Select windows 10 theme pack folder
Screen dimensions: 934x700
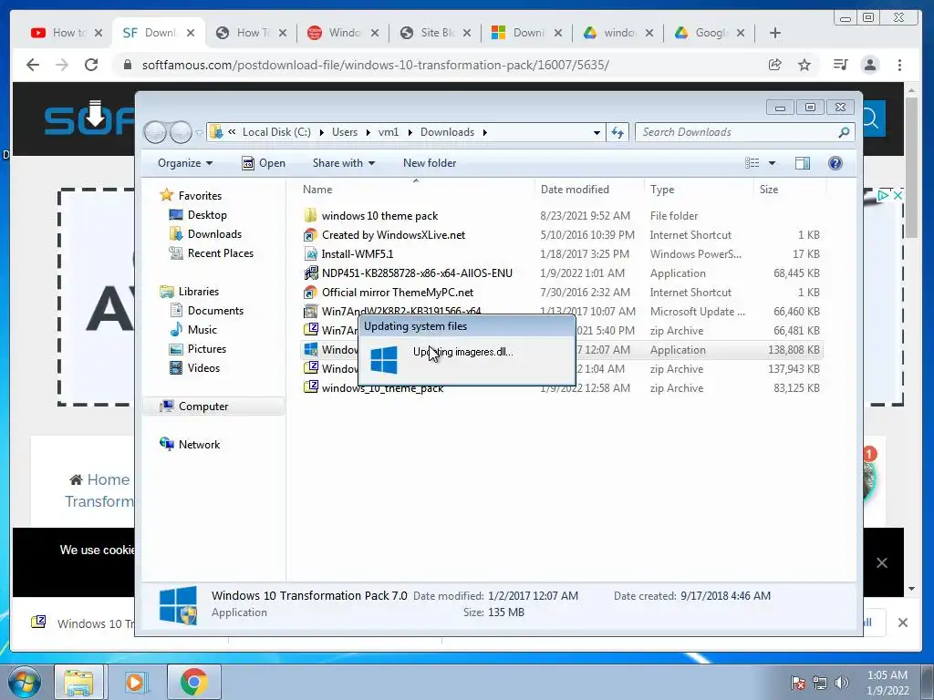point(379,215)
